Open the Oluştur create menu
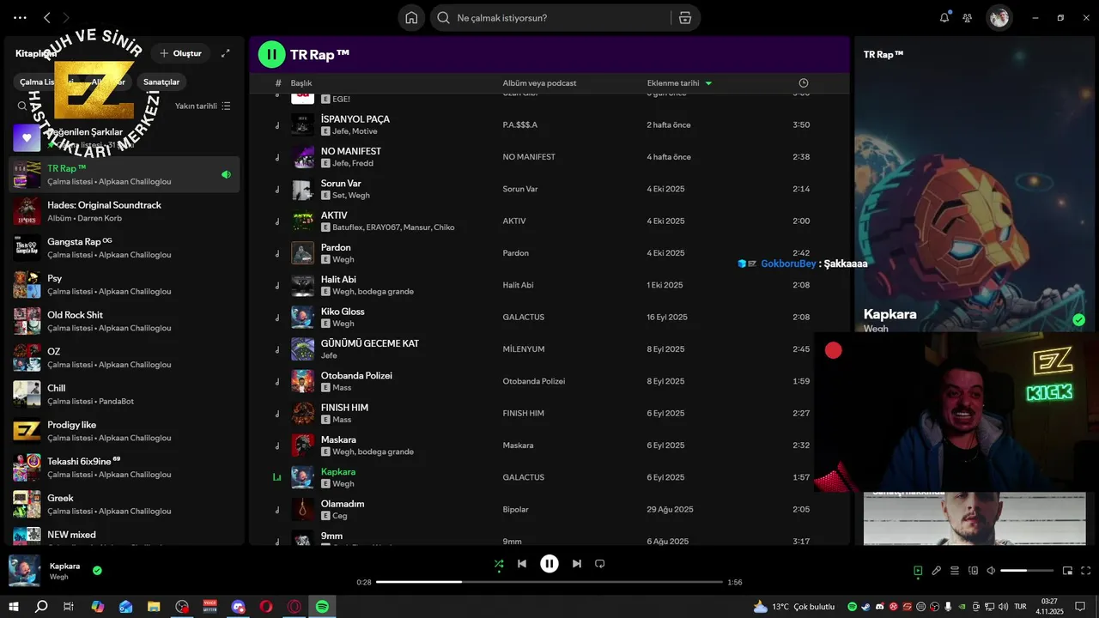 (x=180, y=53)
